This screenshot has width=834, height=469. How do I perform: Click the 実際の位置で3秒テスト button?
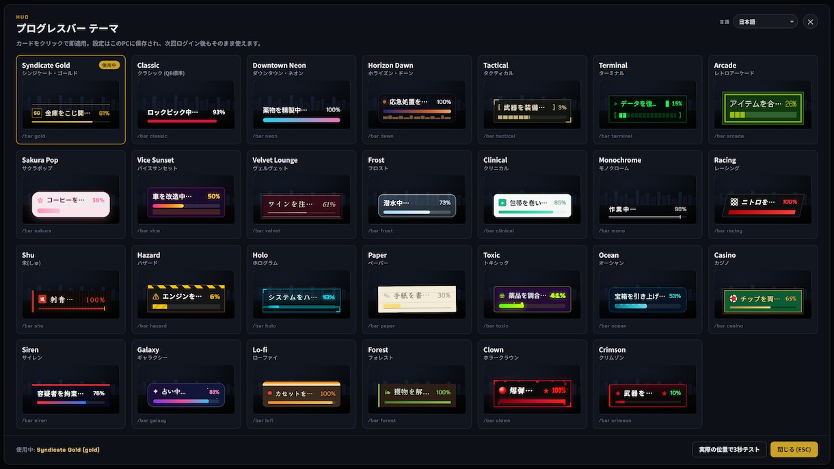(x=729, y=449)
